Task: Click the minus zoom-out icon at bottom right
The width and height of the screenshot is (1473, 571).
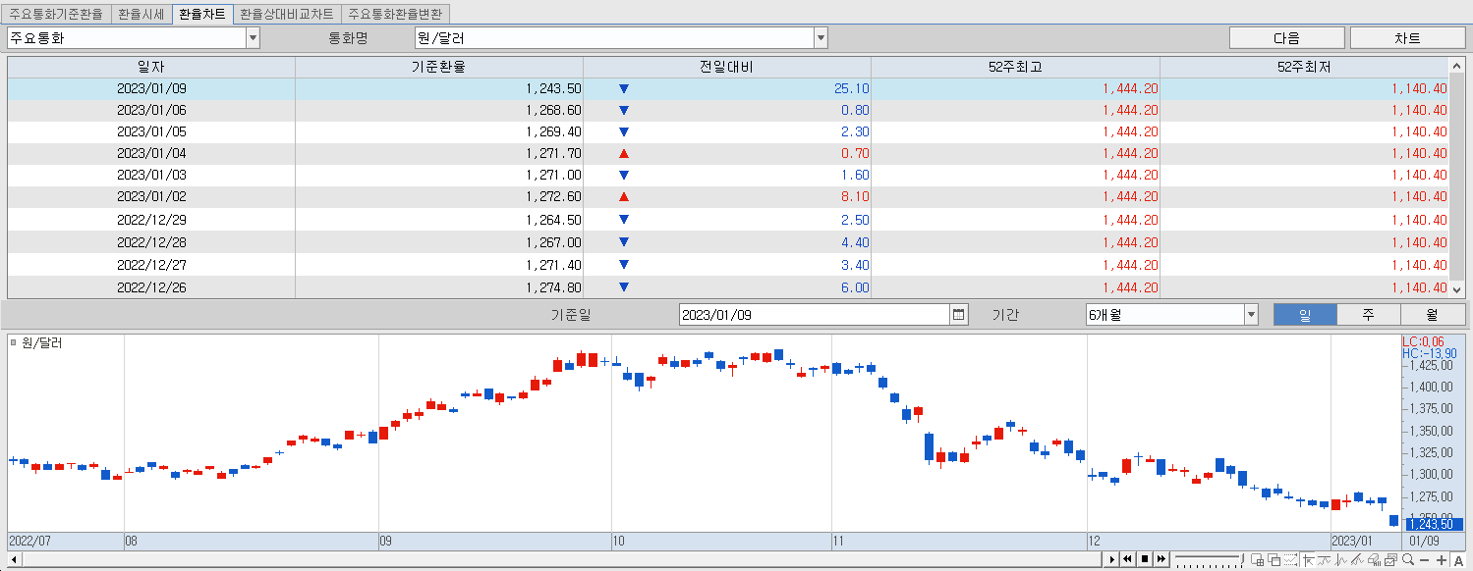Action: pos(1425,560)
